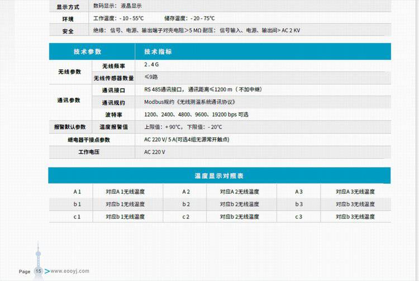419x281 pixels.
Task: Click the b 1 cell
Action: [x=77, y=204]
